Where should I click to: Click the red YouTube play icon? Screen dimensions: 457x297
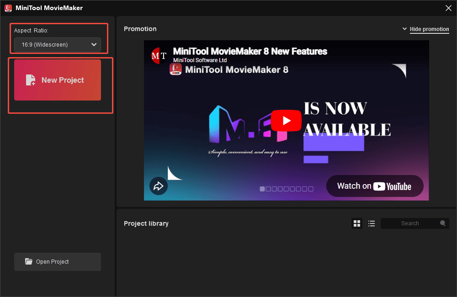(286, 120)
